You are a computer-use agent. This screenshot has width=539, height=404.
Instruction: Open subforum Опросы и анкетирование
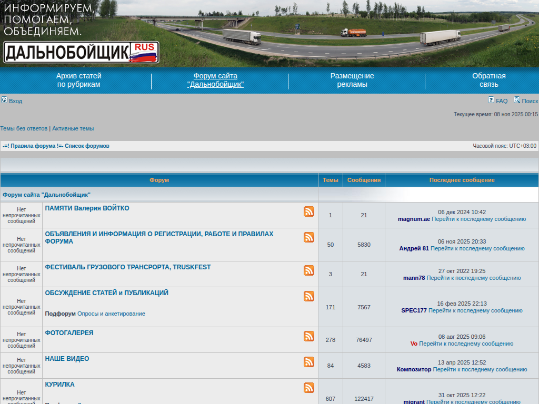coord(111,314)
